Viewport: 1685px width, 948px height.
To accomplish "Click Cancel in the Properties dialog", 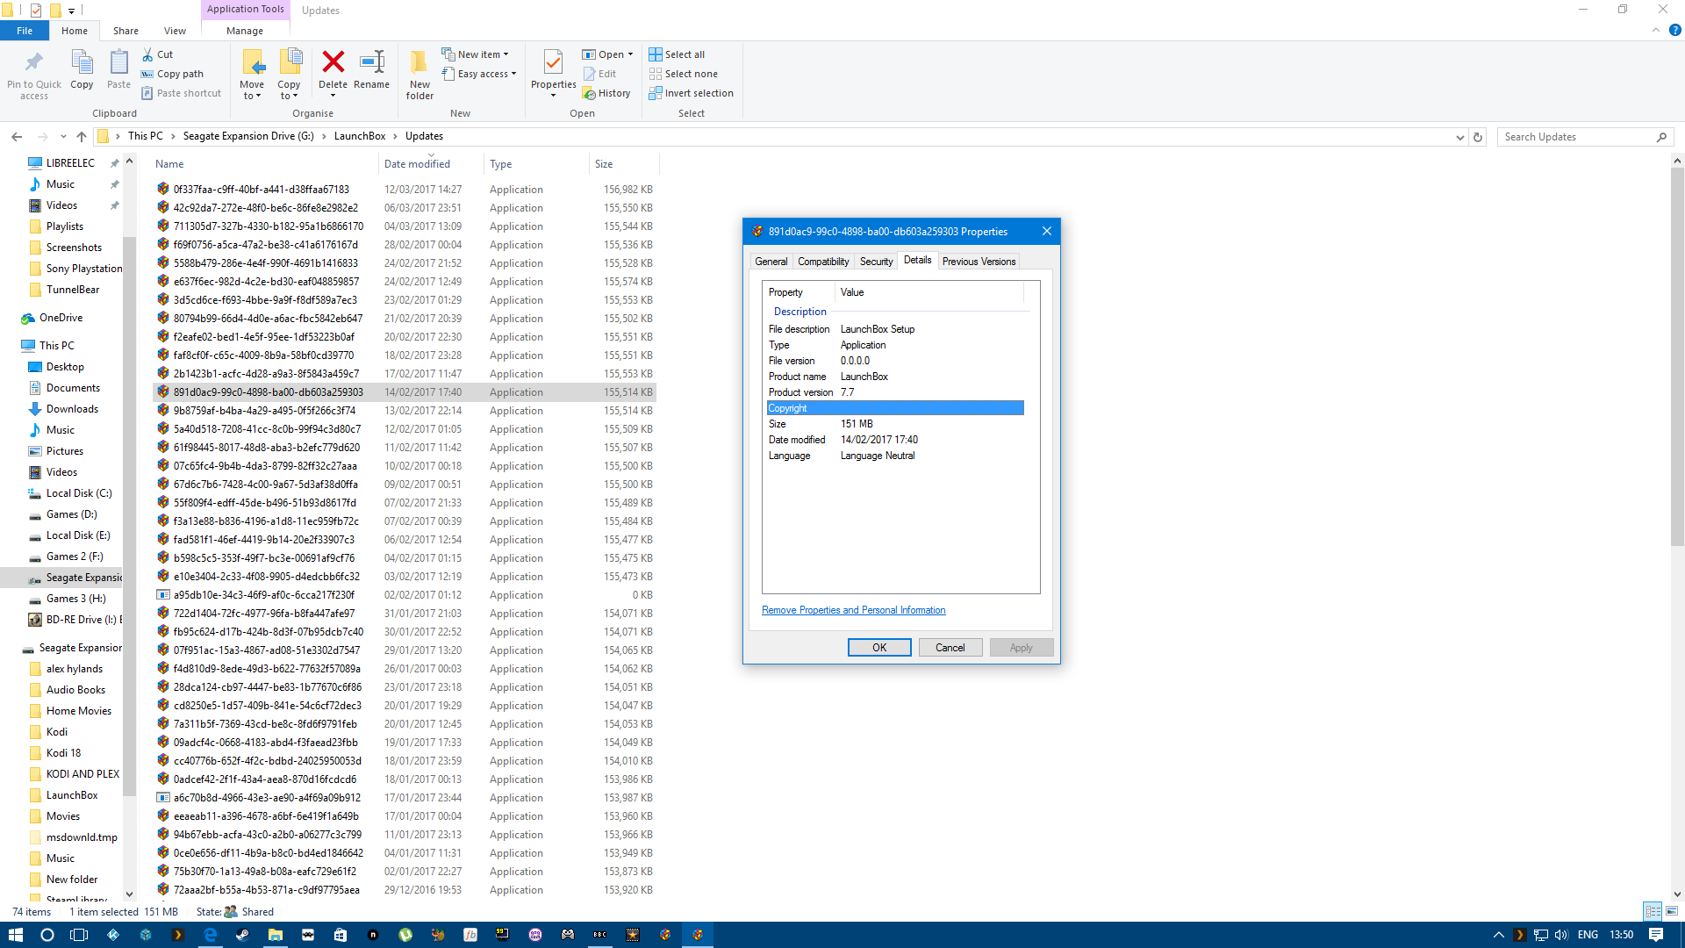I will point(950,648).
